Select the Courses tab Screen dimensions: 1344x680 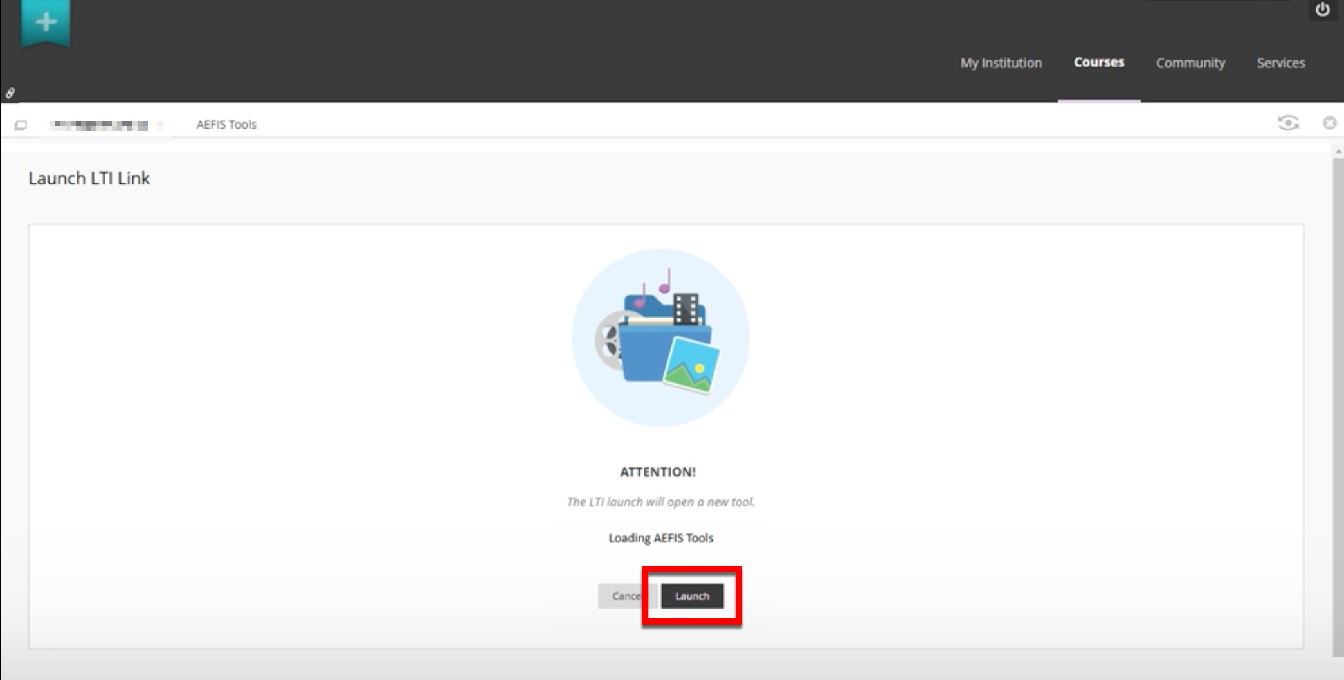click(1098, 62)
